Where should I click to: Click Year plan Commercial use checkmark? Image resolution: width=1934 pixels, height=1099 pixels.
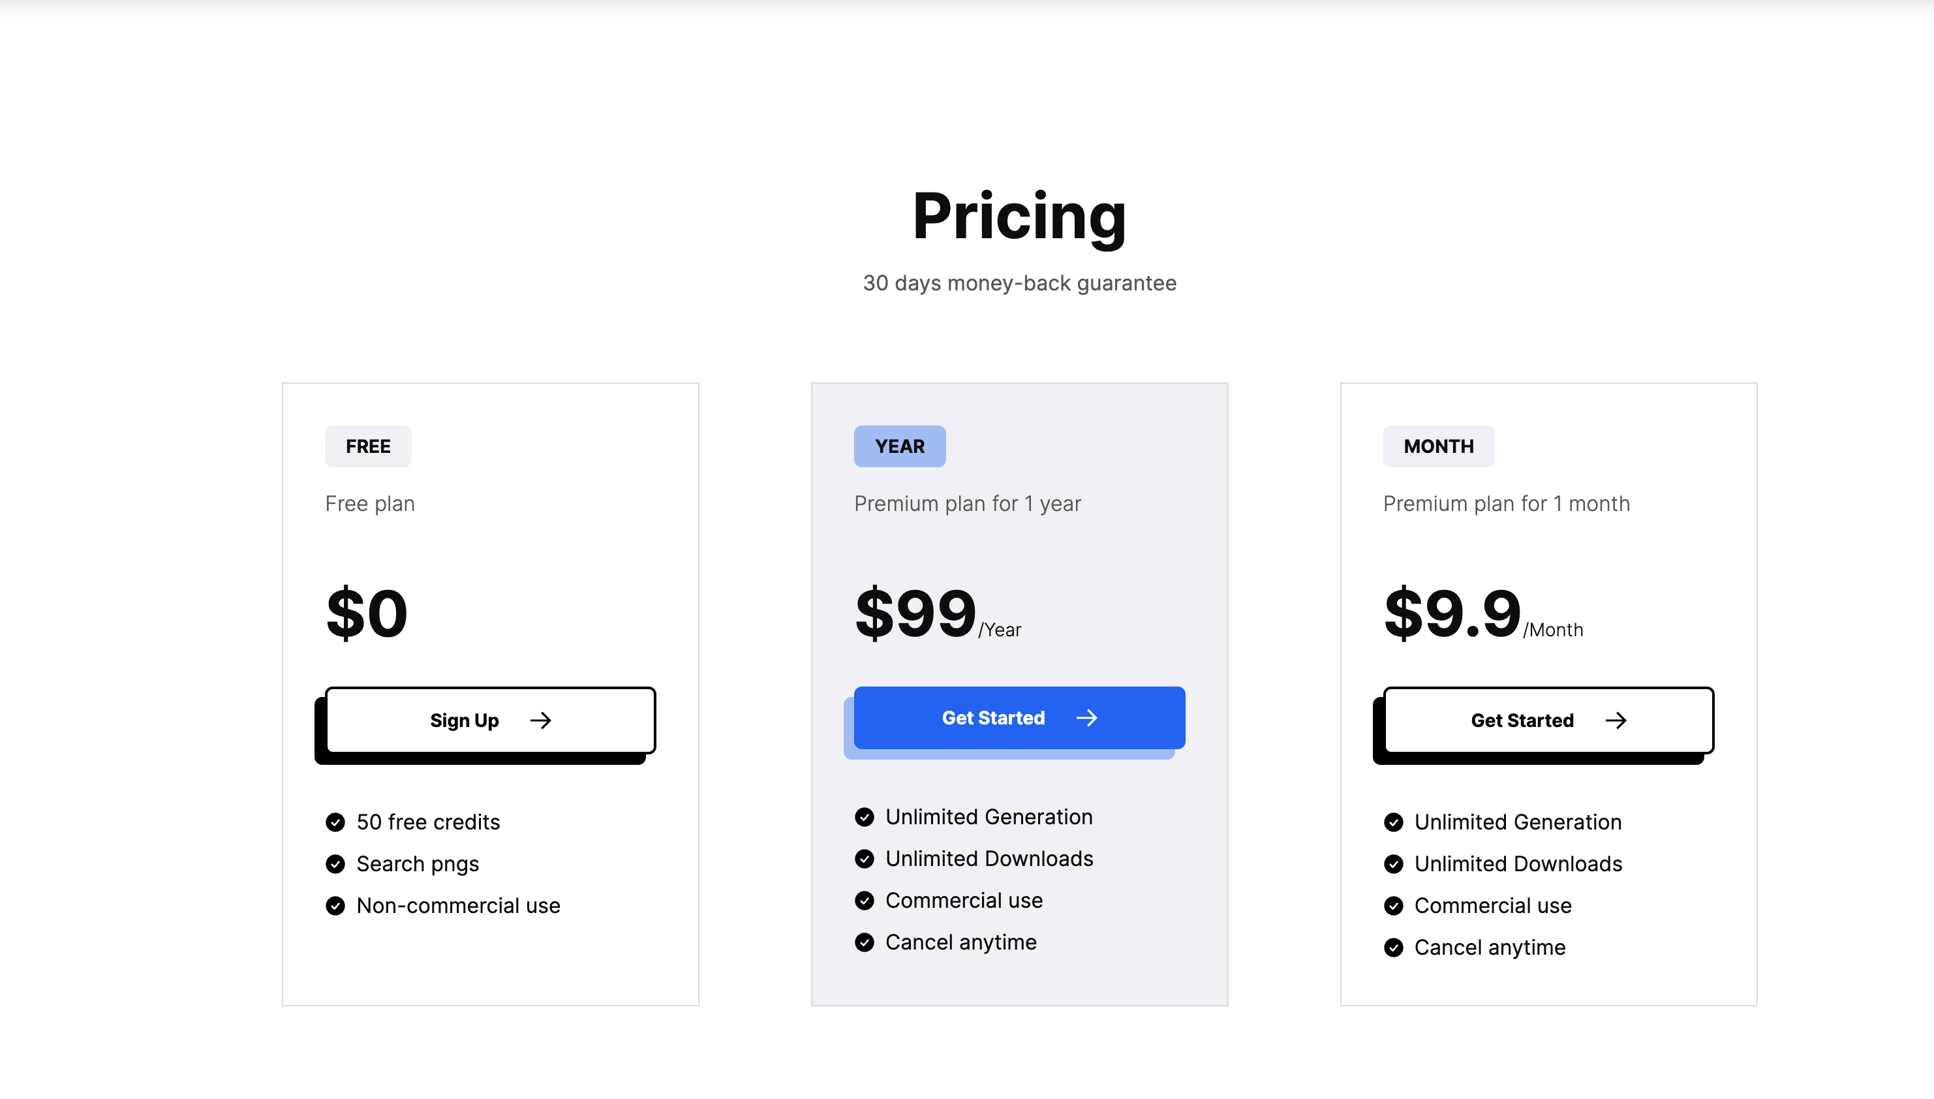pos(864,901)
